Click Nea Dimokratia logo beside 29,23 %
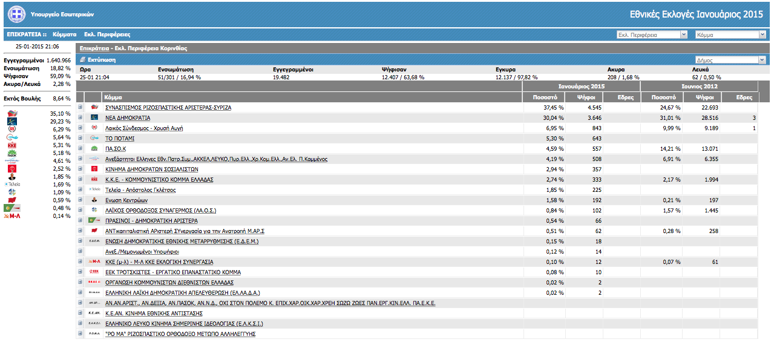Screen dimensions: 774x362 tap(12, 121)
